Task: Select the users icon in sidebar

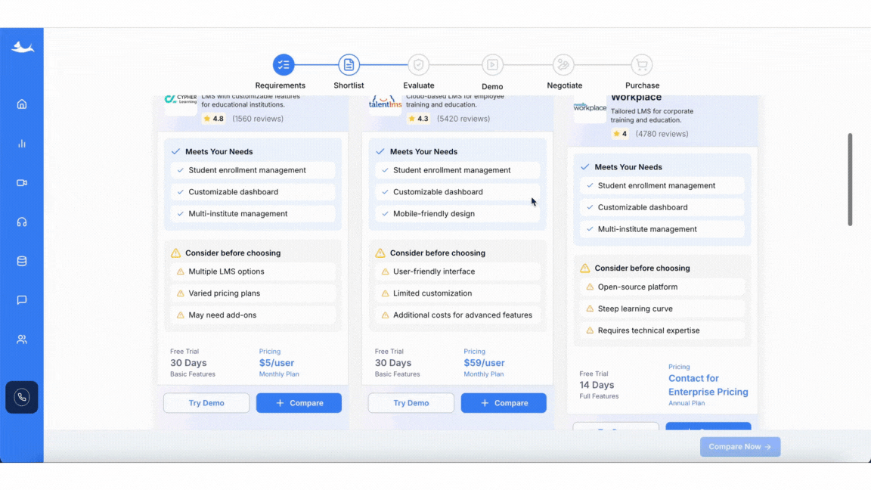Action: click(22, 340)
